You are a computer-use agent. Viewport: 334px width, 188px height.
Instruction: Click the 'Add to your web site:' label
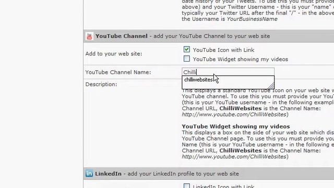coord(114,54)
